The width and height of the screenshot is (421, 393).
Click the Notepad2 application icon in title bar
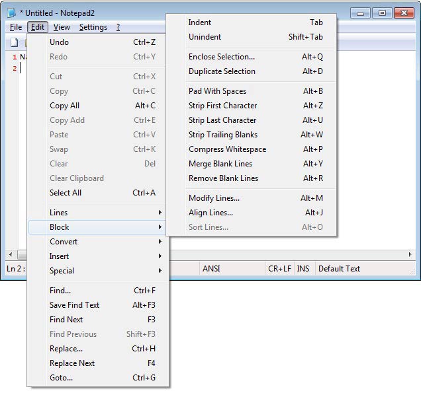pyautogui.click(x=11, y=13)
